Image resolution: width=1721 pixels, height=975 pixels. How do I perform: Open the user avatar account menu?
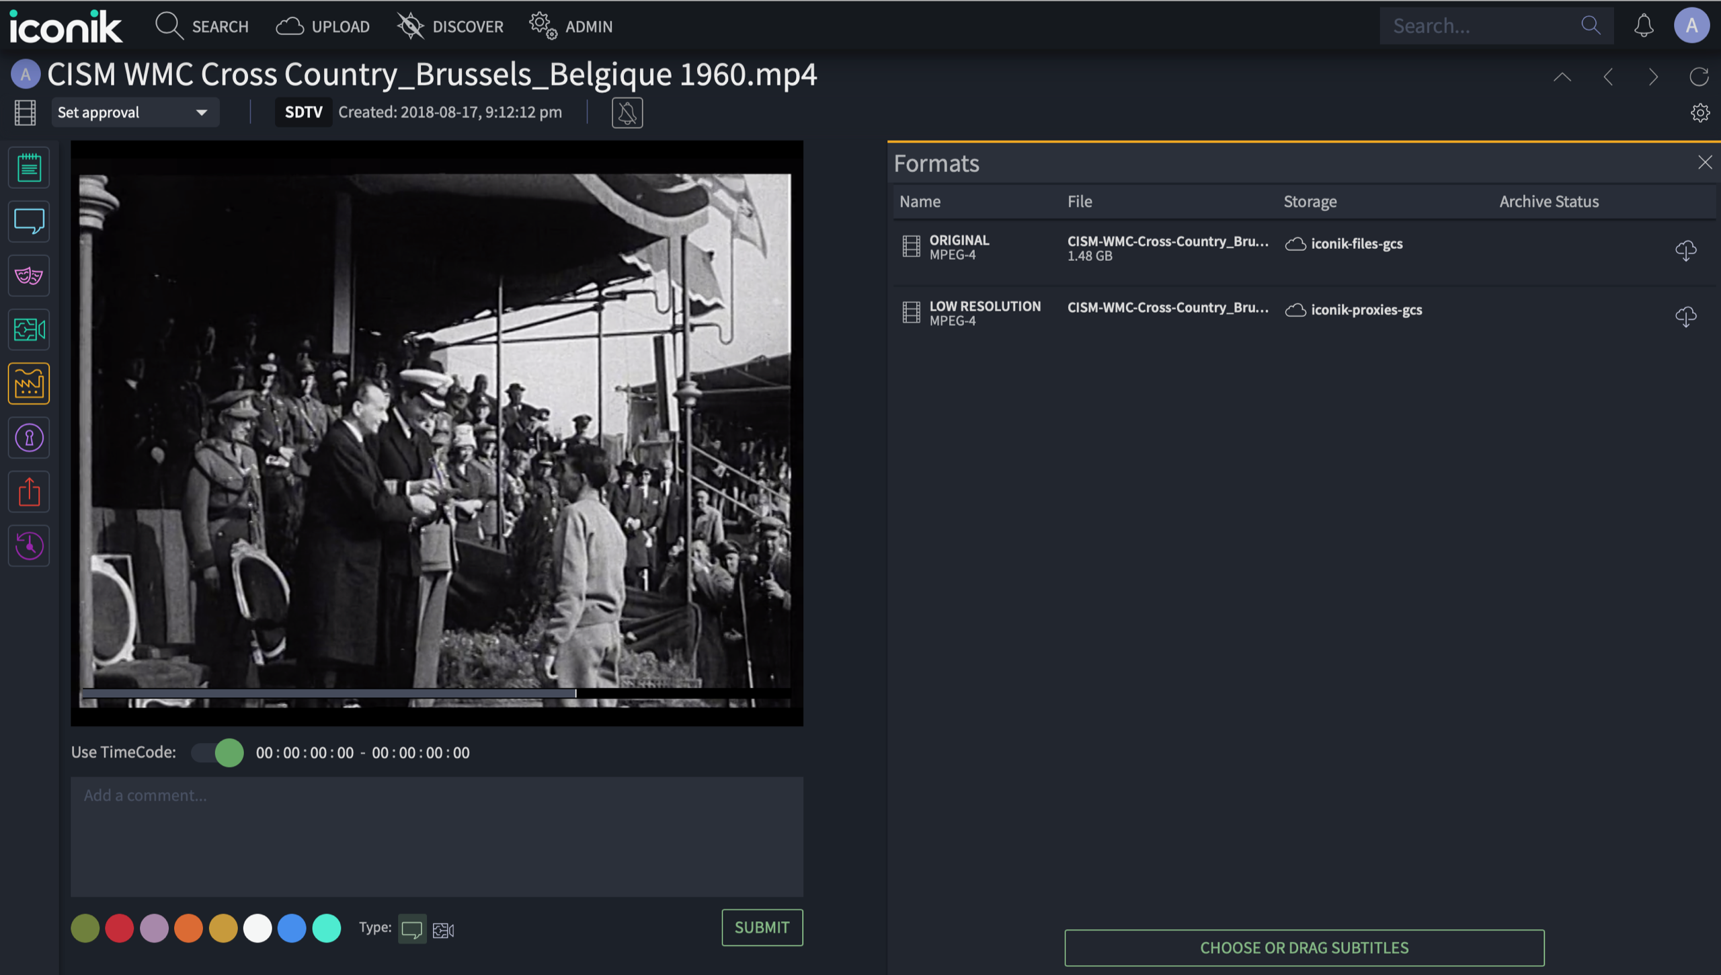1691,26
